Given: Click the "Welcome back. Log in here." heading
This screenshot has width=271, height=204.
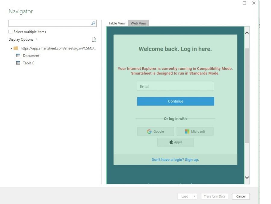Looking at the screenshot, I should pyautogui.click(x=175, y=49).
